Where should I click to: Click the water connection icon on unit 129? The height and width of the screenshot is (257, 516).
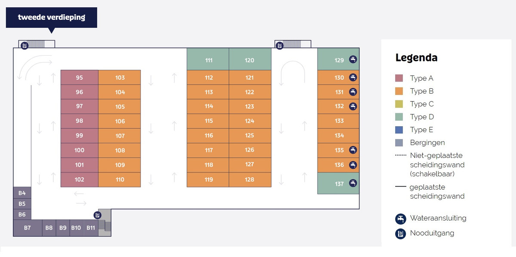pos(353,60)
